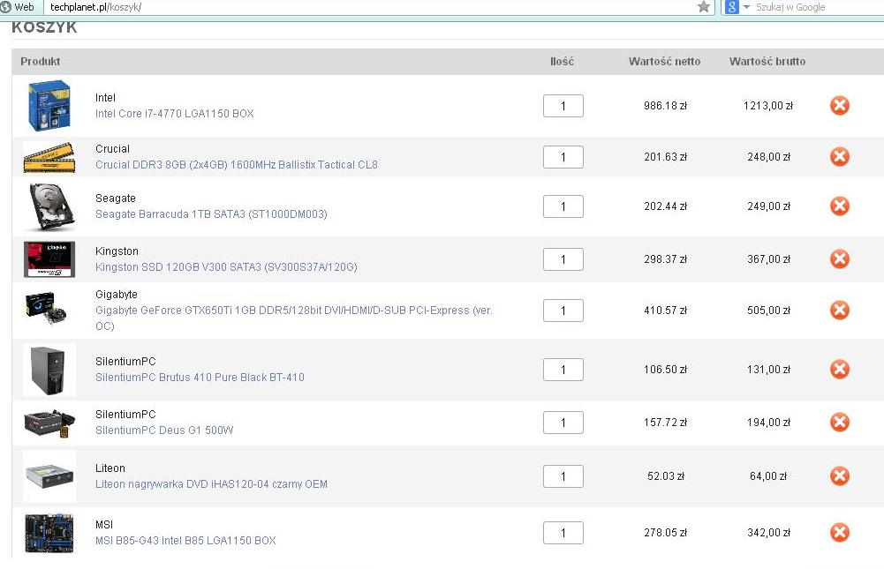Screen dimensions: 884x569
Task: Delete Gigabyte GeForce GTX650Ti from cart
Action: [x=840, y=310]
